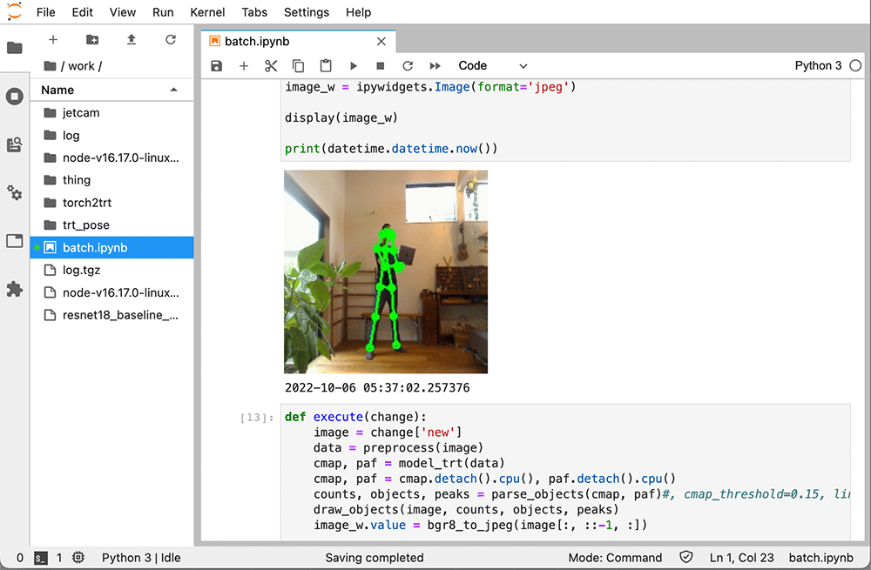Viewport: 871px width, 570px height.
Task: Click the root folder icon in breadcrumb
Action: coord(50,66)
